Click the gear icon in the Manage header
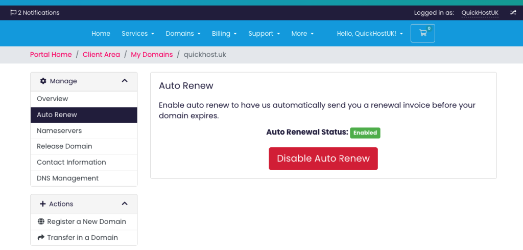 click(43, 81)
